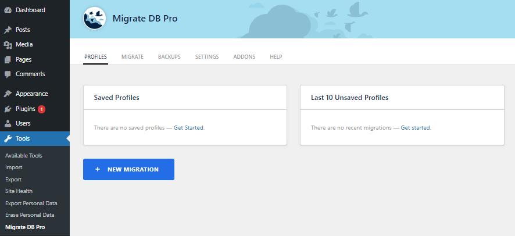Open the Users menu item
This screenshot has width=515, height=236.
pos(35,123)
